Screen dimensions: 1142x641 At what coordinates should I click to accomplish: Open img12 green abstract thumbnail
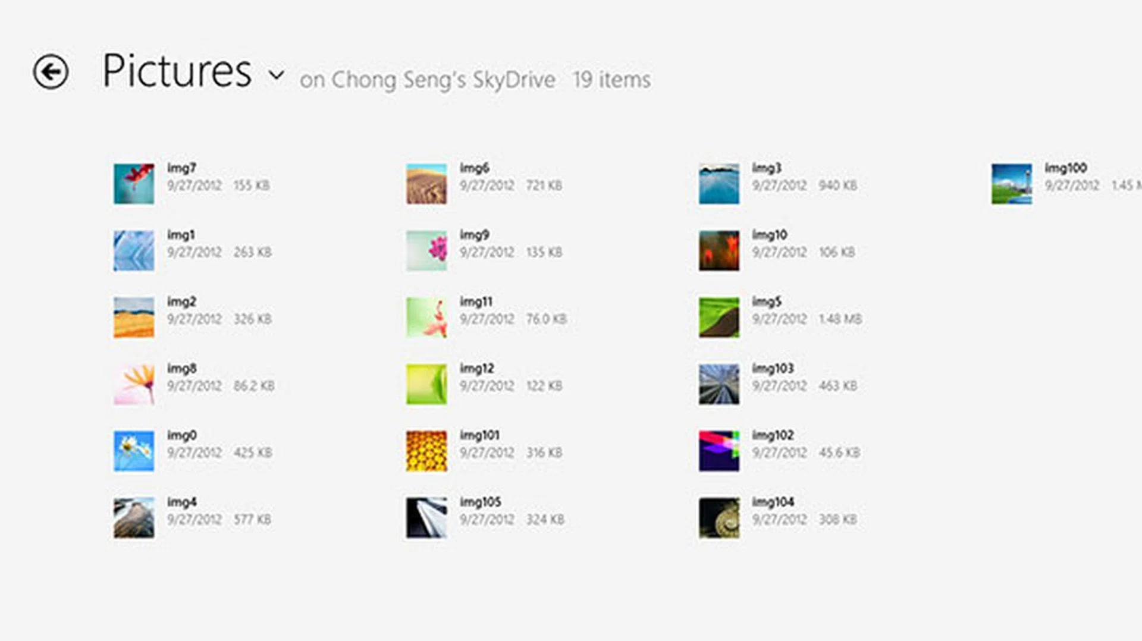coord(426,384)
